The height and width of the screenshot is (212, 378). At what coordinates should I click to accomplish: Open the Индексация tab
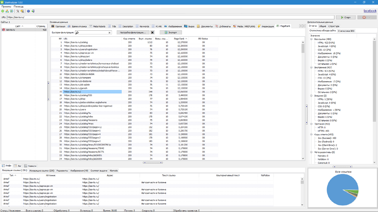[x=265, y=26]
